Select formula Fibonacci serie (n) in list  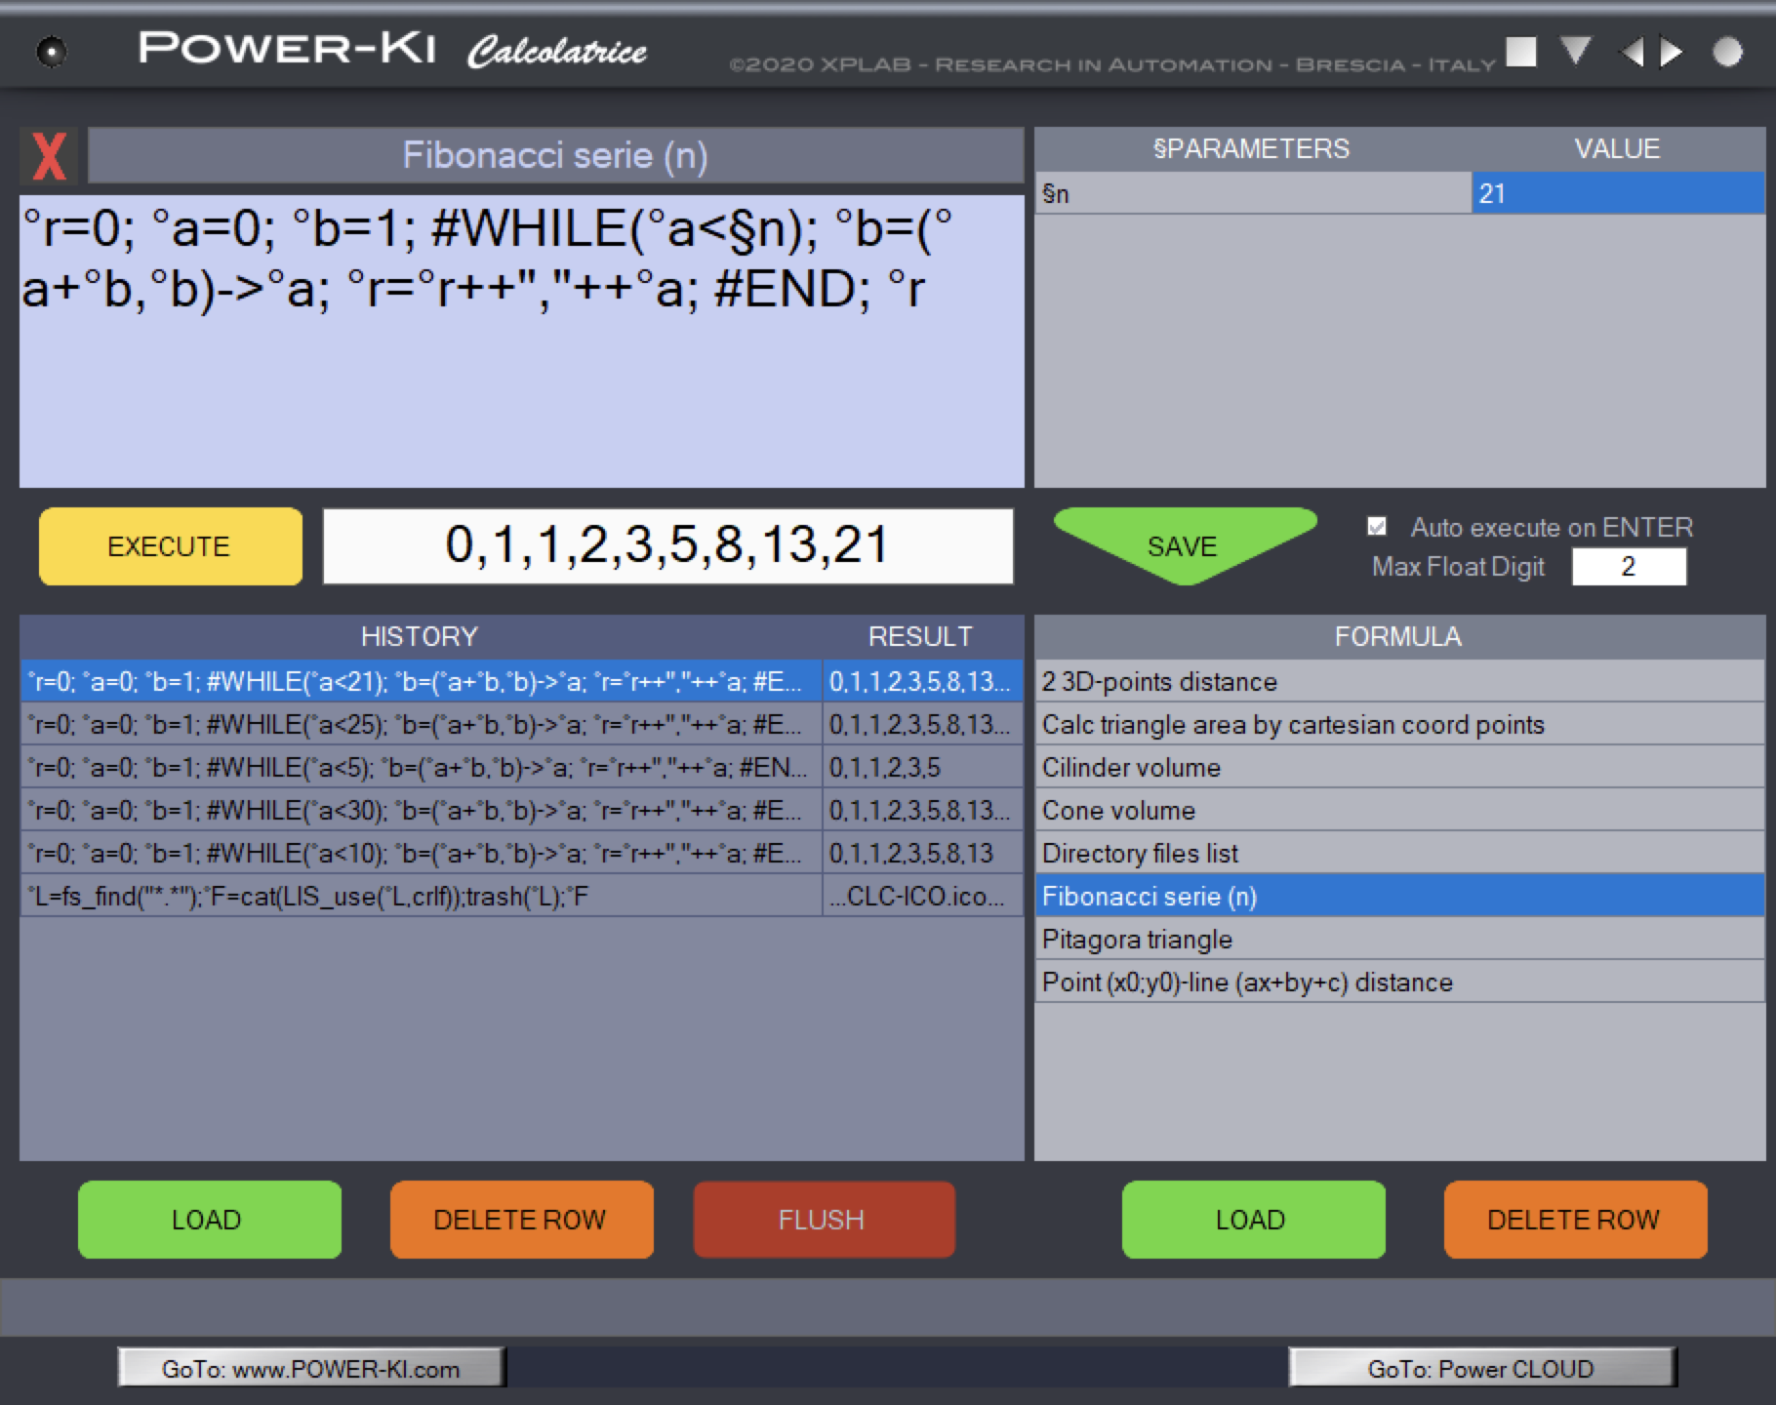1399,896
